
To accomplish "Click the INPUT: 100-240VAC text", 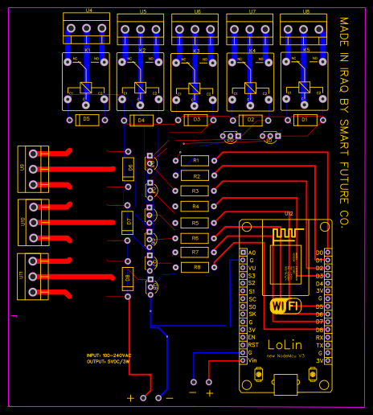I will coord(109,355).
